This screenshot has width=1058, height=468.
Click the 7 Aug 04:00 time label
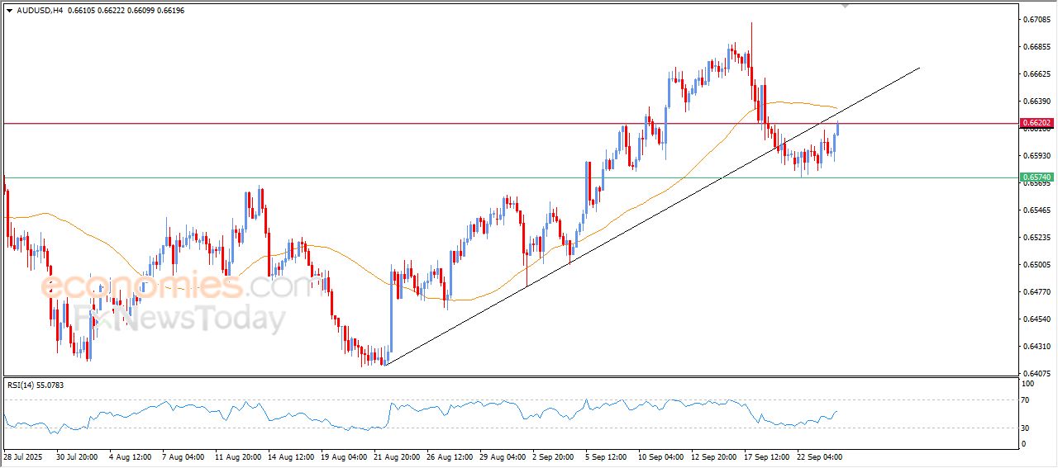[x=183, y=456]
